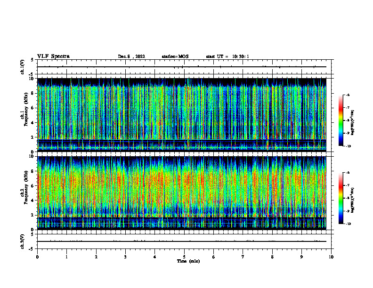Screen dimensions: 373x288
Task: Click the time axis tick label "5"
Action: click(184, 257)
